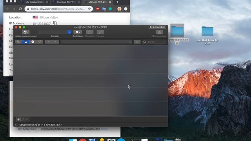251x141 pixels.
Task: Show the connection history view
Action: click(33, 42)
